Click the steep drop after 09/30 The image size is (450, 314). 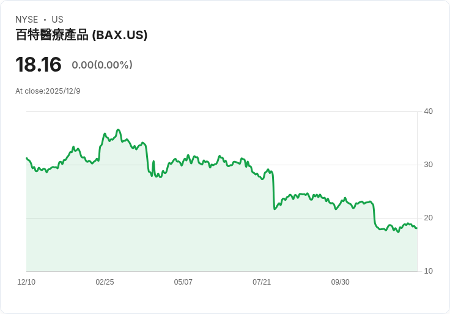(374, 214)
